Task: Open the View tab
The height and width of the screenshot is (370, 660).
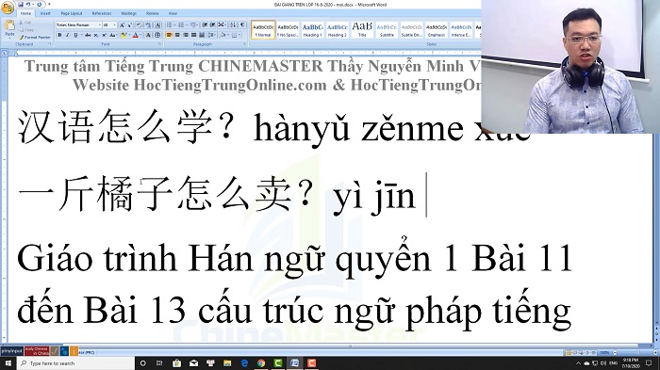Action: [x=173, y=13]
